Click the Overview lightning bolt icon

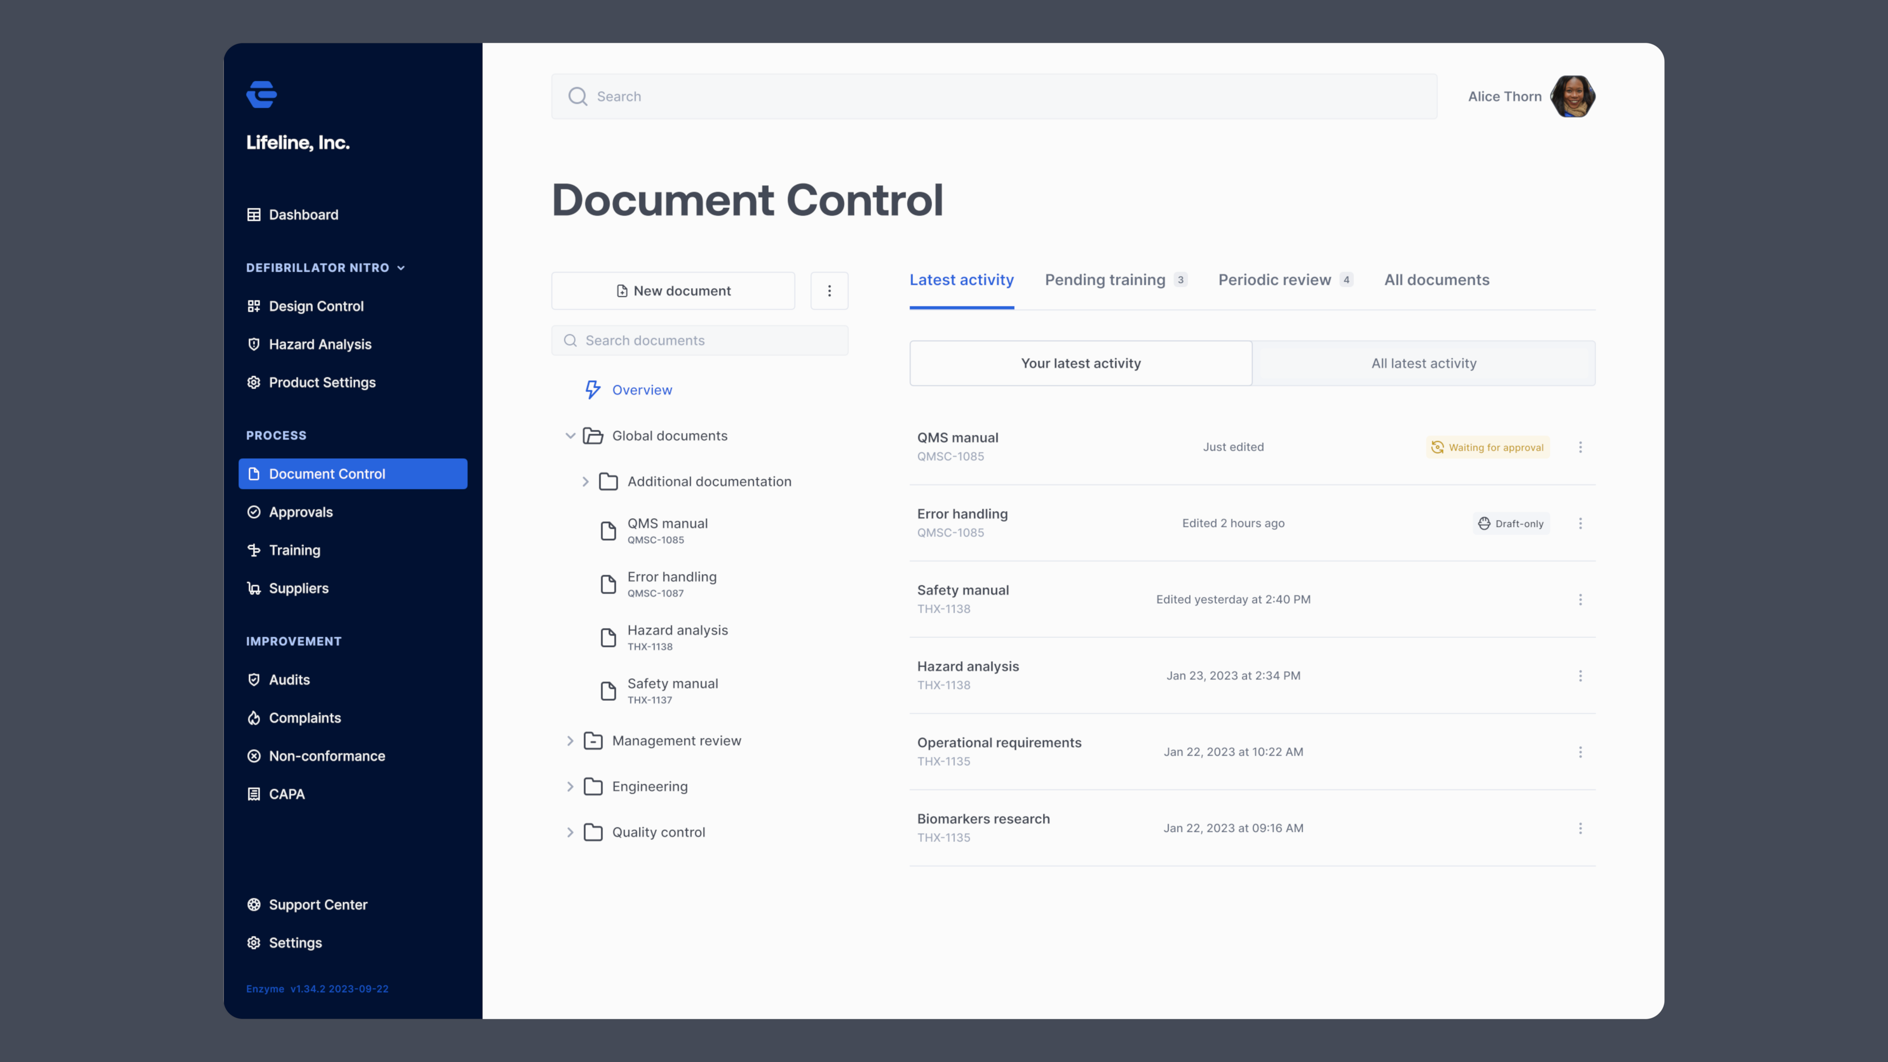click(592, 390)
